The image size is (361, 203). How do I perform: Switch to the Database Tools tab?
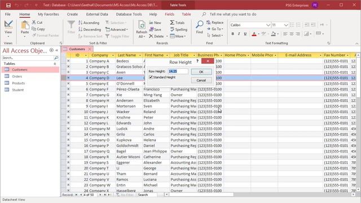point(129,14)
